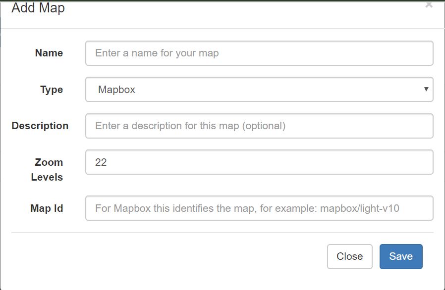
Task: Click the "Mapbox" text in Type selector
Action: pos(116,90)
